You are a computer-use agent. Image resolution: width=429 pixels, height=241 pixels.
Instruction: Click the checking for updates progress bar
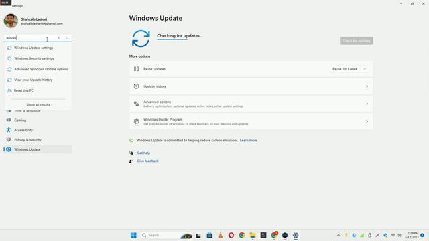172,39
